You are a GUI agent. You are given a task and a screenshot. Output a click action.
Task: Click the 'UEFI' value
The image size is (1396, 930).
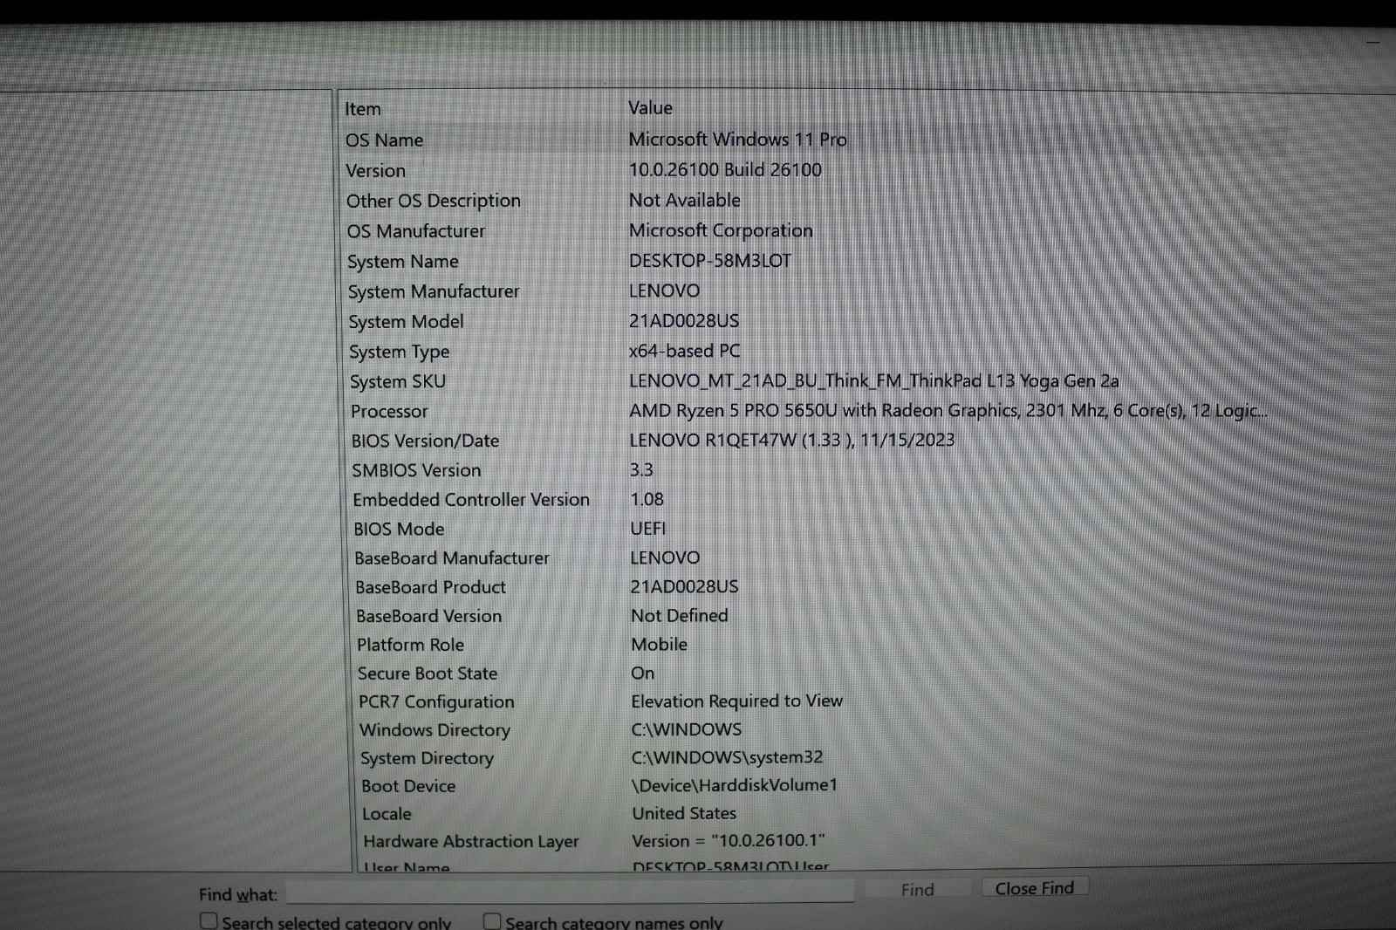pyautogui.click(x=648, y=529)
